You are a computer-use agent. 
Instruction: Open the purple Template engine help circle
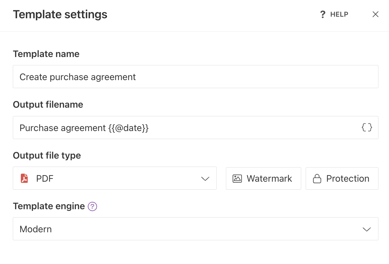point(92,207)
